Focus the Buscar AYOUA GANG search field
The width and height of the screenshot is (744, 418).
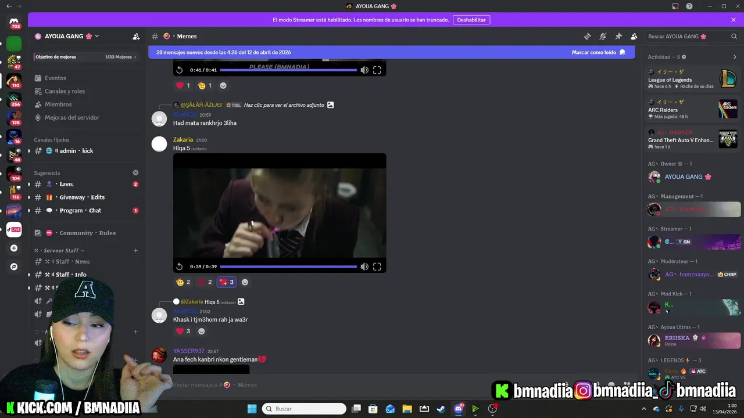coord(692,36)
